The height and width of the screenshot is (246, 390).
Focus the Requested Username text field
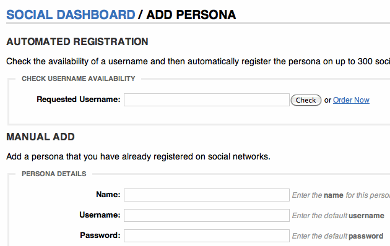tap(207, 100)
